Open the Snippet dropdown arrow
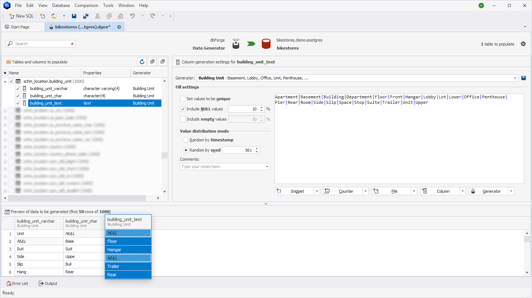The width and height of the screenshot is (532, 298). [x=317, y=191]
